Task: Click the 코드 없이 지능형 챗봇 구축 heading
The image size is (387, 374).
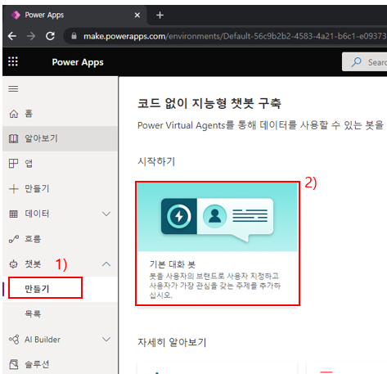Action: point(209,103)
